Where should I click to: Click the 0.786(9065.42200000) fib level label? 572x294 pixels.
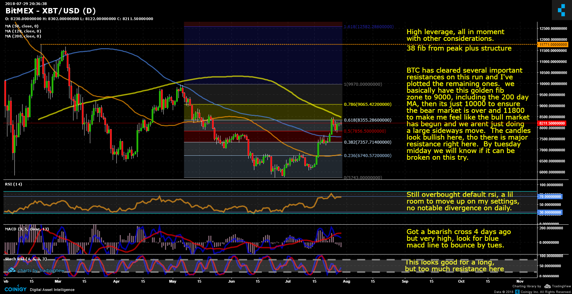click(x=368, y=104)
